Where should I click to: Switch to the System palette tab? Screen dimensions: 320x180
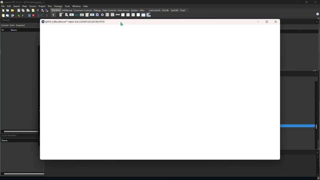(x=134, y=10)
